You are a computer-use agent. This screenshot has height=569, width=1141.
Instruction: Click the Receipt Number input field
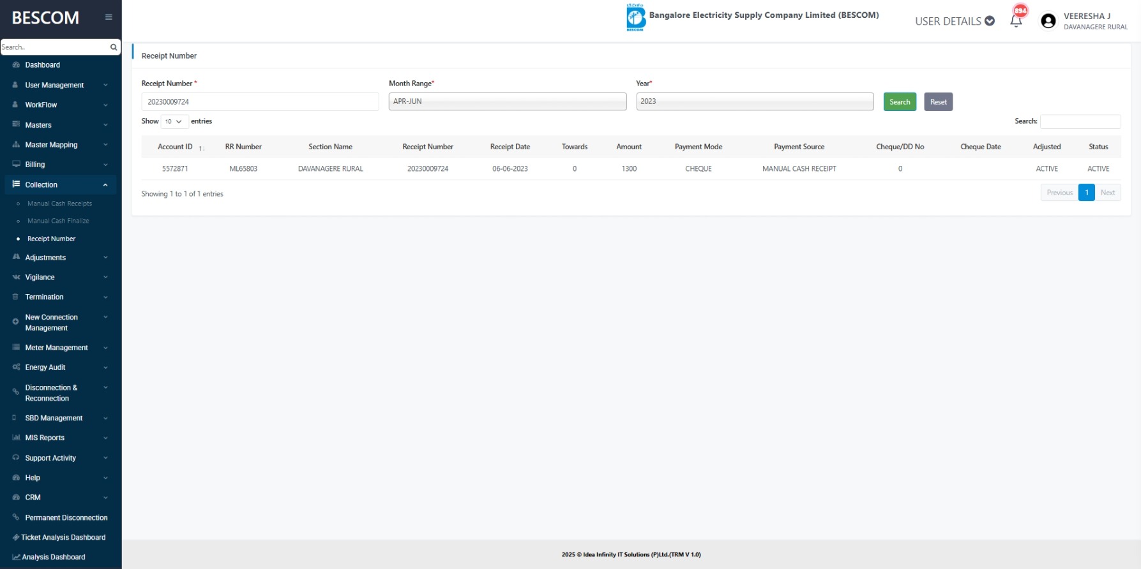[260, 102]
